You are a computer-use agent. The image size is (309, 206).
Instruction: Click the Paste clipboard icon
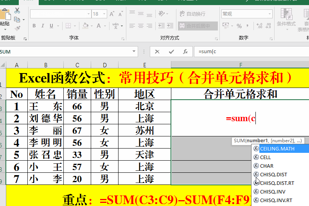click(5, 15)
